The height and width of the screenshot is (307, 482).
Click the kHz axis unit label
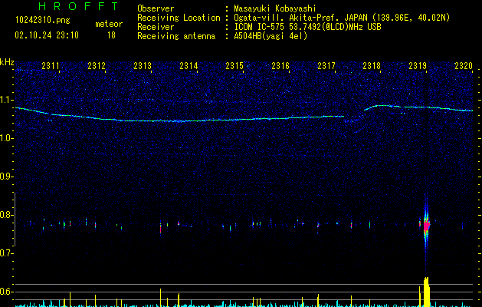point(7,62)
